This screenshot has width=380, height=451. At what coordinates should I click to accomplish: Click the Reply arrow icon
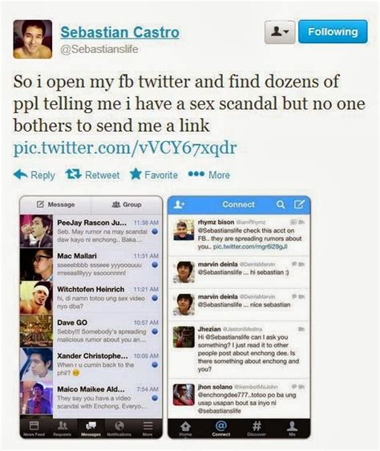(20, 174)
